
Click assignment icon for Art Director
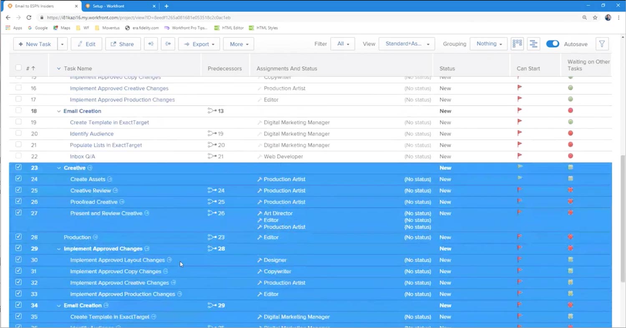pyautogui.click(x=259, y=213)
